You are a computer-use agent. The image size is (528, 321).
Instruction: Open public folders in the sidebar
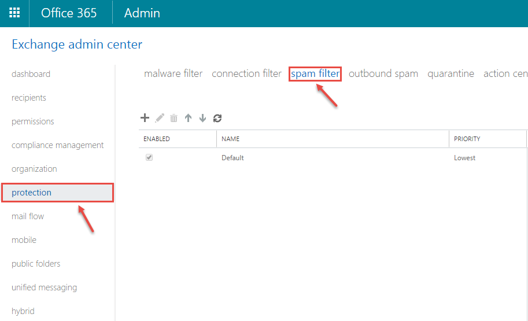pyautogui.click(x=36, y=263)
